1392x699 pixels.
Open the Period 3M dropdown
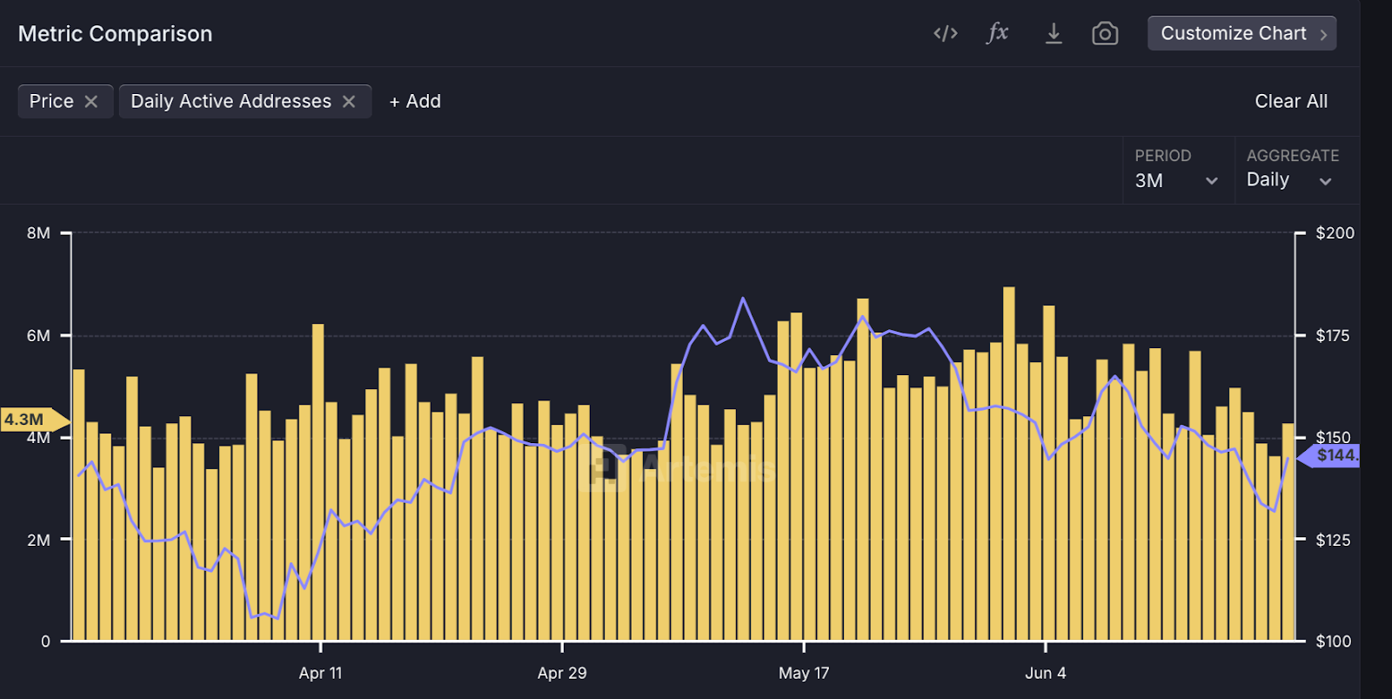coord(1176,180)
